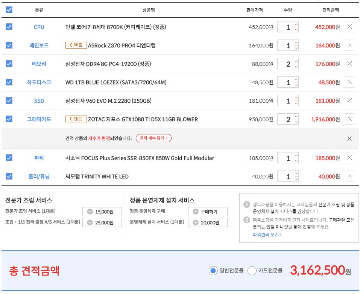
Task: Click the 이벤트 badge on ZOTAC row
Action: pyautogui.click(x=76, y=119)
